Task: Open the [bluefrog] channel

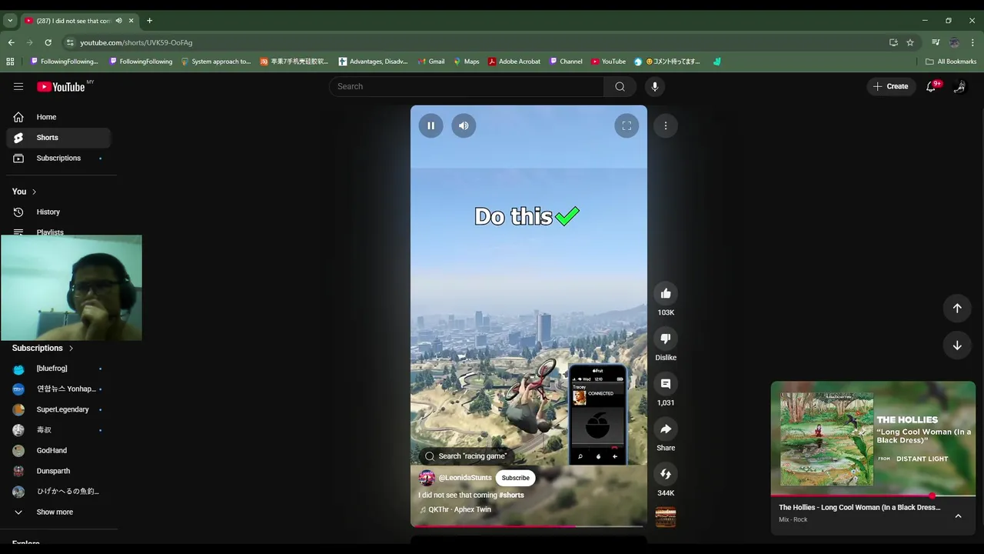Action: click(58, 369)
